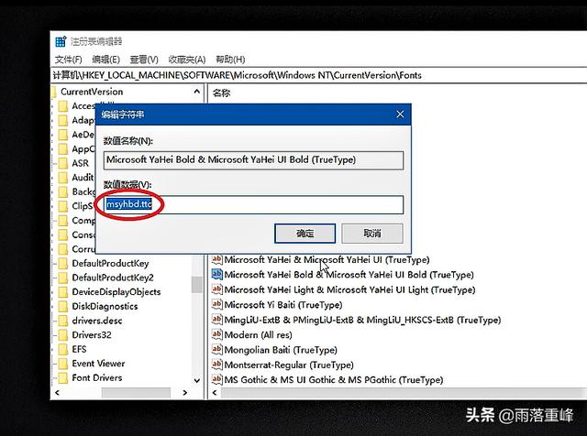Select drivers.desc tree item
This screenshot has width=587, height=436.
click(x=97, y=321)
